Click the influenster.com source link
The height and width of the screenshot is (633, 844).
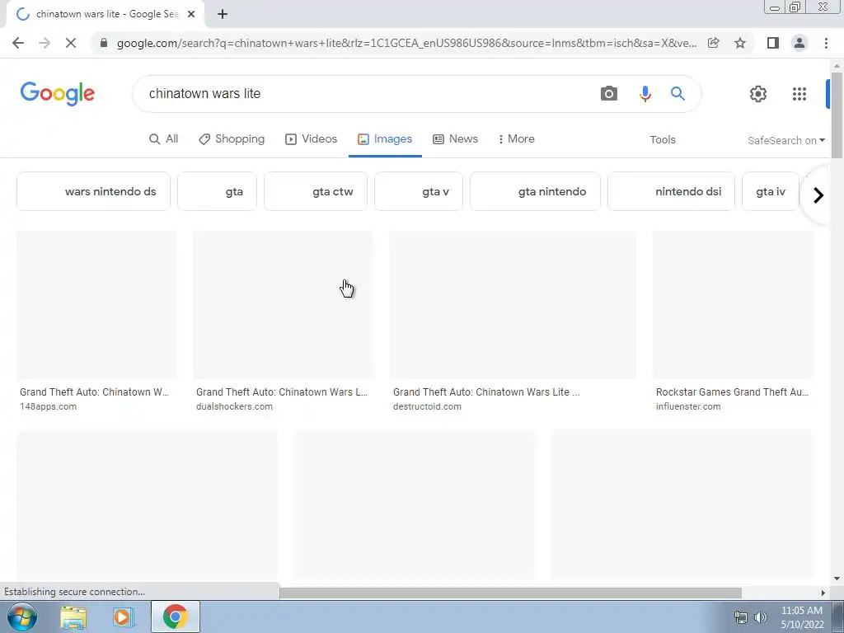pos(688,407)
